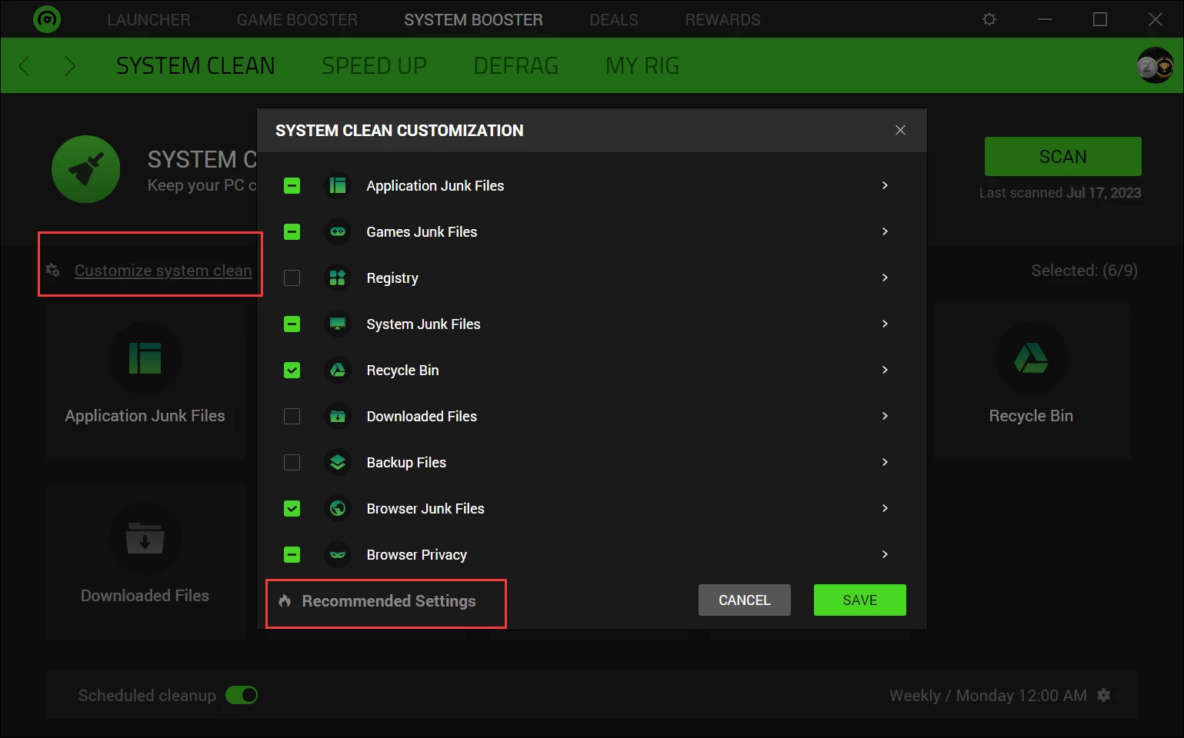Click the user profile avatar
The height and width of the screenshot is (738, 1184).
(x=1156, y=65)
